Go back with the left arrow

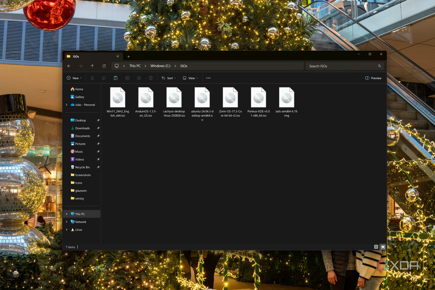[69, 66]
